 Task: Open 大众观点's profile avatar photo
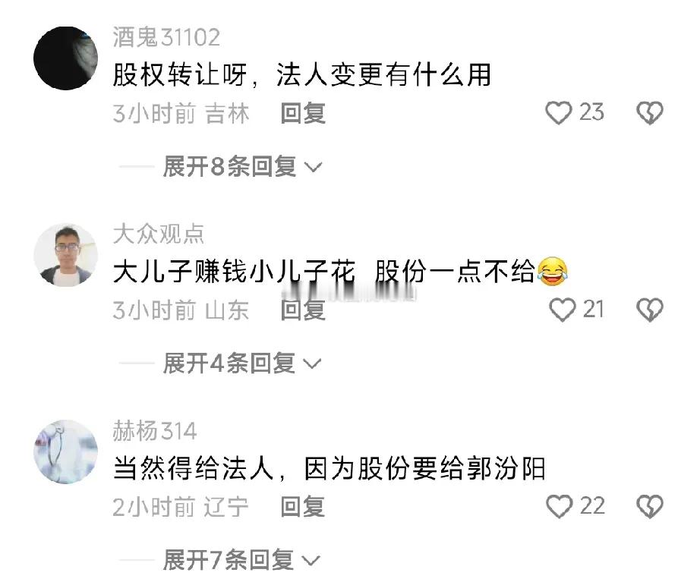tap(65, 255)
